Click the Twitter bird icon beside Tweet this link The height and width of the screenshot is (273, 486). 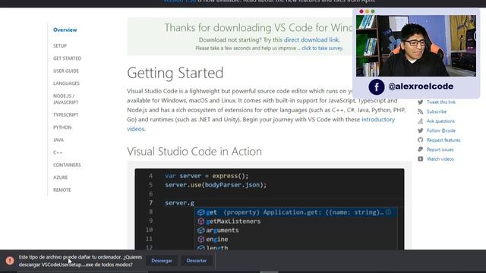420,102
